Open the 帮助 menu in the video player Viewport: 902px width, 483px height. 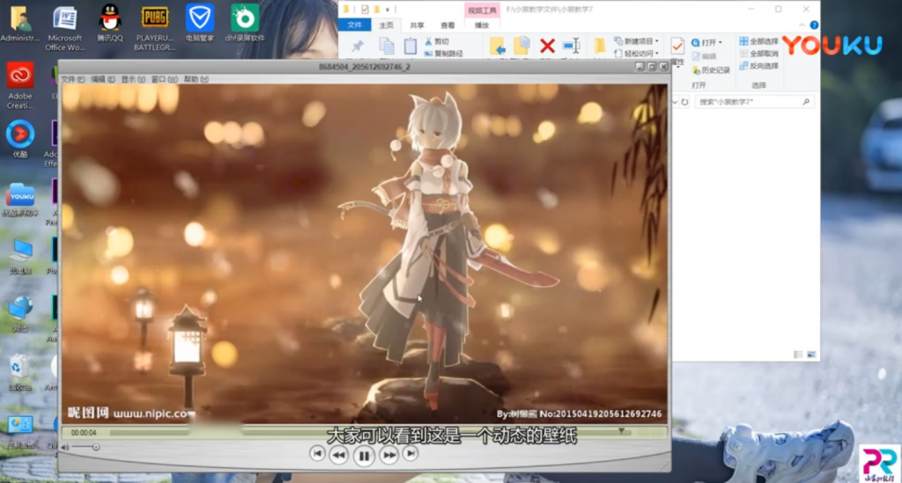196,79
